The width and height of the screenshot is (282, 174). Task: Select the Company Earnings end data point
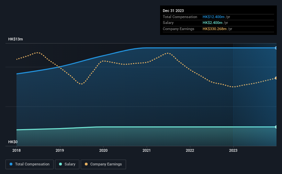(276, 78)
